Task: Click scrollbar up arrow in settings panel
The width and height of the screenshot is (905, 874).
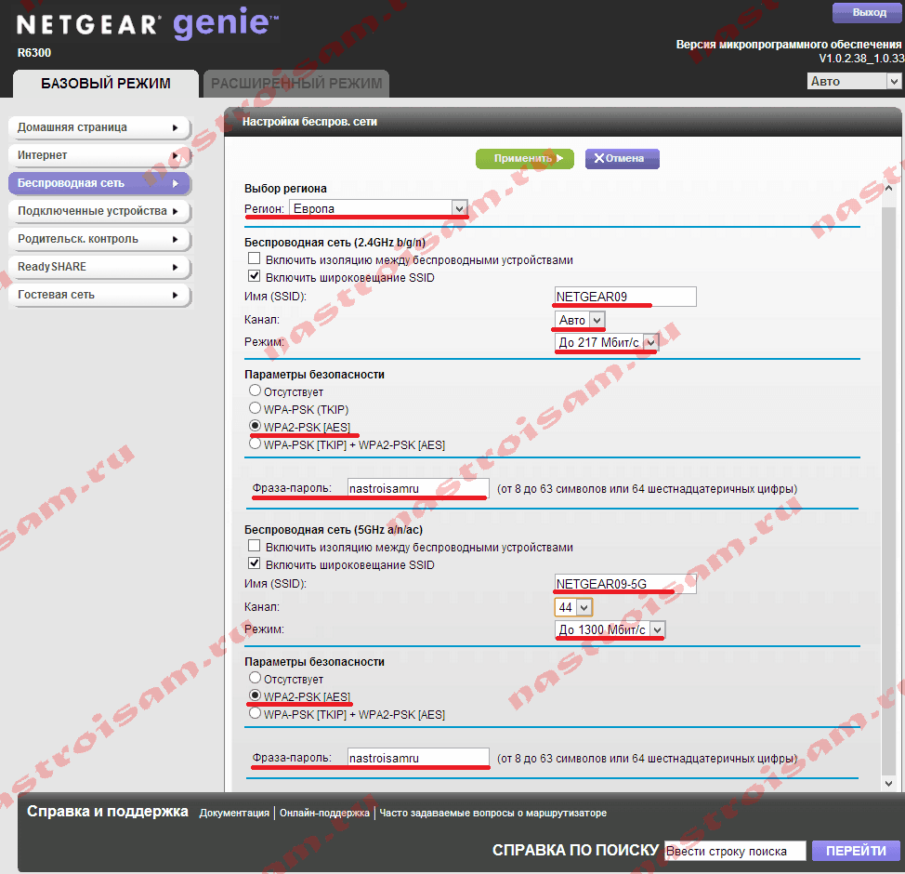Action: tap(888, 188)
